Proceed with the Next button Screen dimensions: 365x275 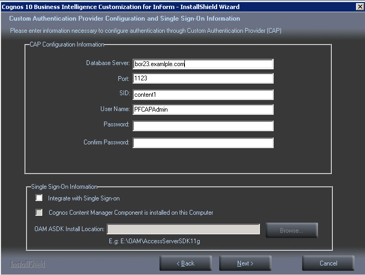(245, 263)
